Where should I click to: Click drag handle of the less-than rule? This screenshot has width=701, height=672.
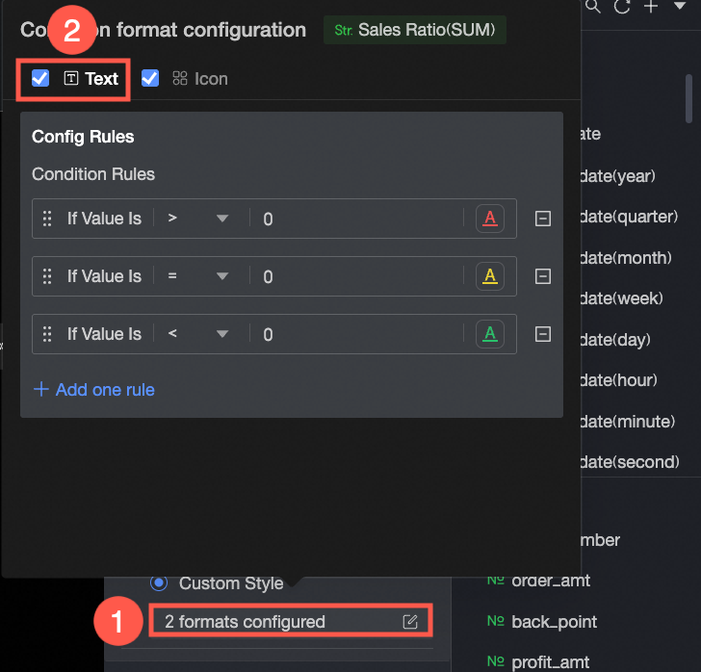(47, 334)
